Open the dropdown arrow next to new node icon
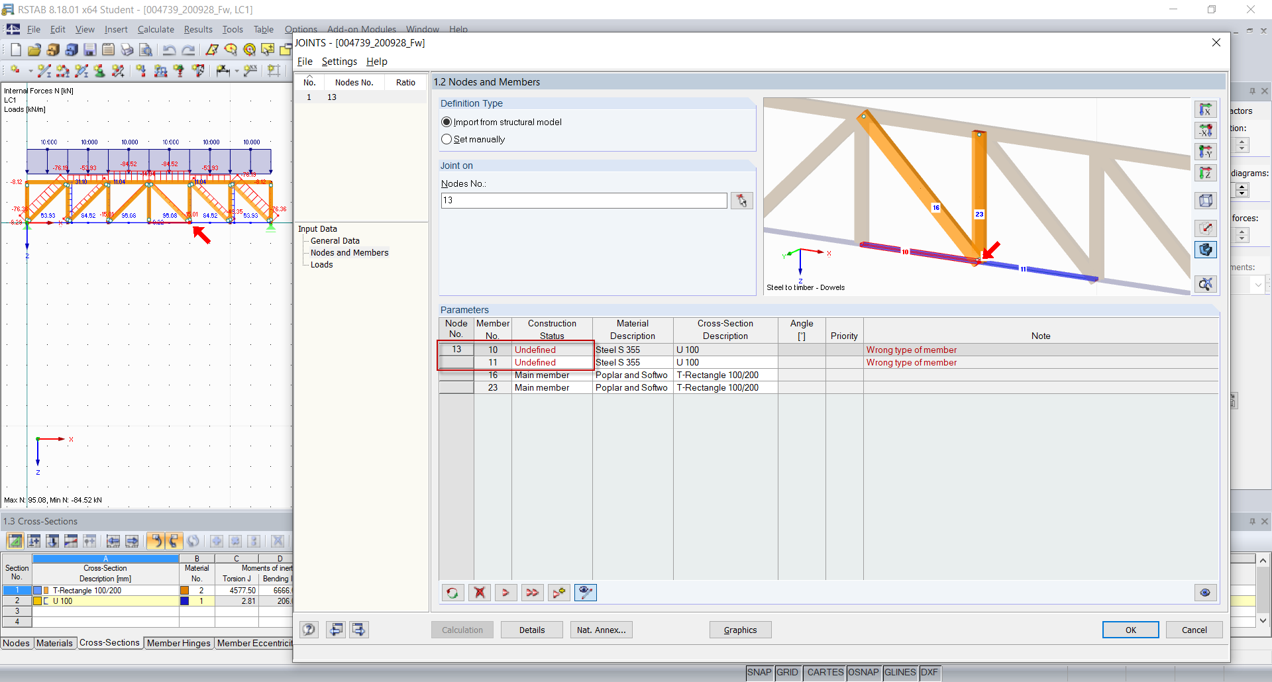Screen dimensions: 1272x682 point(30,70)
